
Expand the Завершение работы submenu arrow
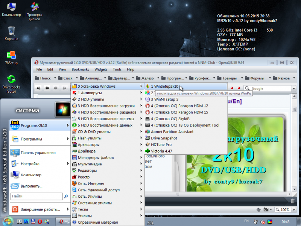(x=68, y=209)
